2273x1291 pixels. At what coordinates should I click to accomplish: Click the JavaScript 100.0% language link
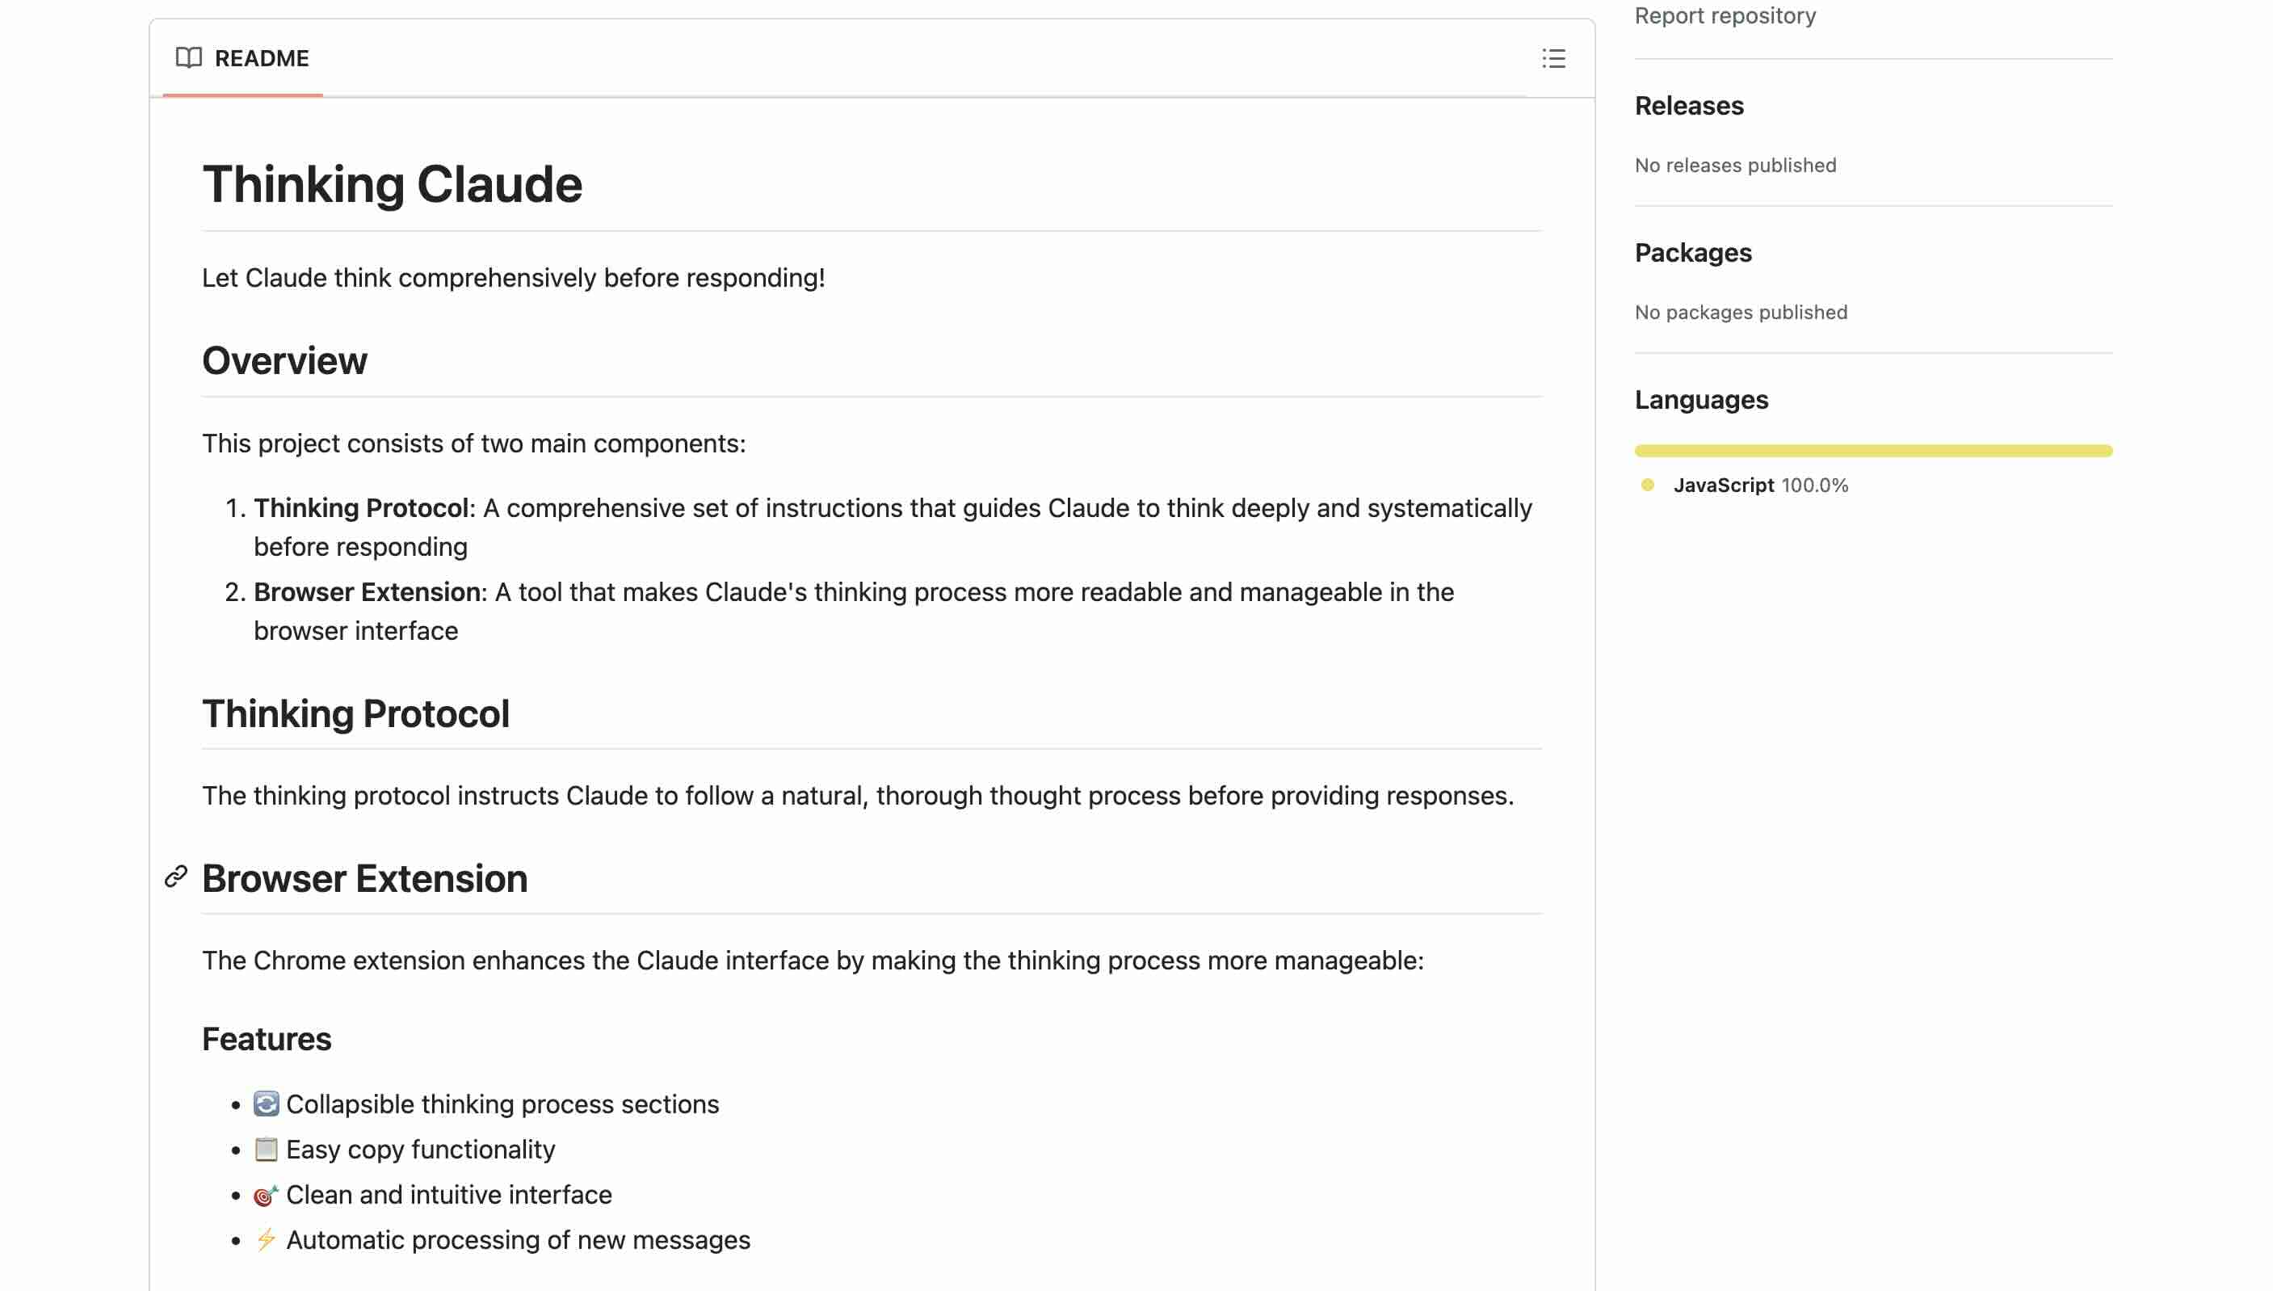click(x=1760, y=485)
